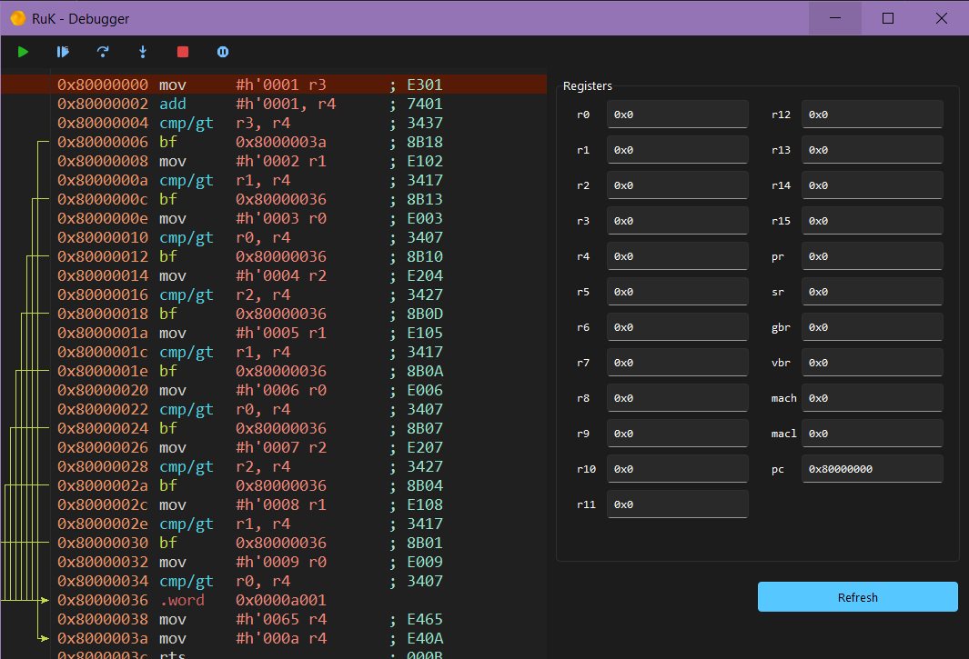Focus the mach register field
969x659 pixels.
[x=872, y=398]
